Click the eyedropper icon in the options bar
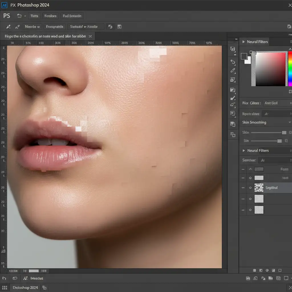The width and height of the screenshot is (292, 292). click(x=9, y=27)
